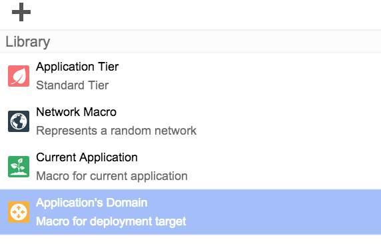
Task: Click the Standard Tier subtitle
Action: [72, 85]
